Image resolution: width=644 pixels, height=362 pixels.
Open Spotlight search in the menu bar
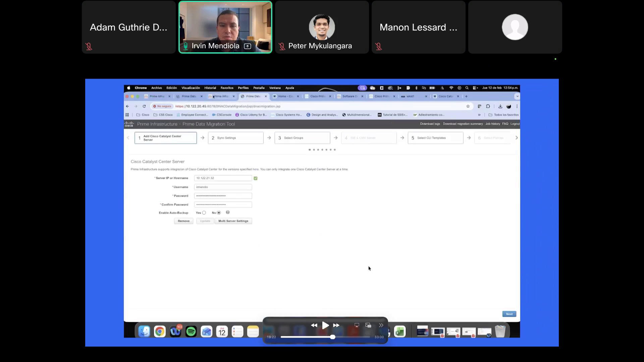(467, 88)
